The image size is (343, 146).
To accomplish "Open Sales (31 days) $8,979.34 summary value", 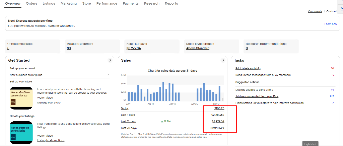I will 134,48.
